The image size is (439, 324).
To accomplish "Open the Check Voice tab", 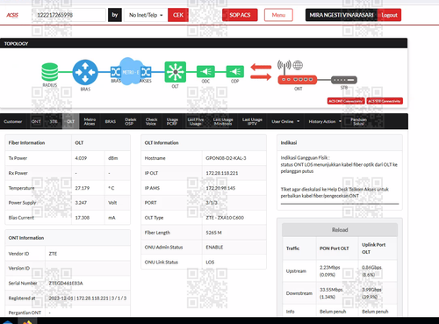I will (151, 121).
